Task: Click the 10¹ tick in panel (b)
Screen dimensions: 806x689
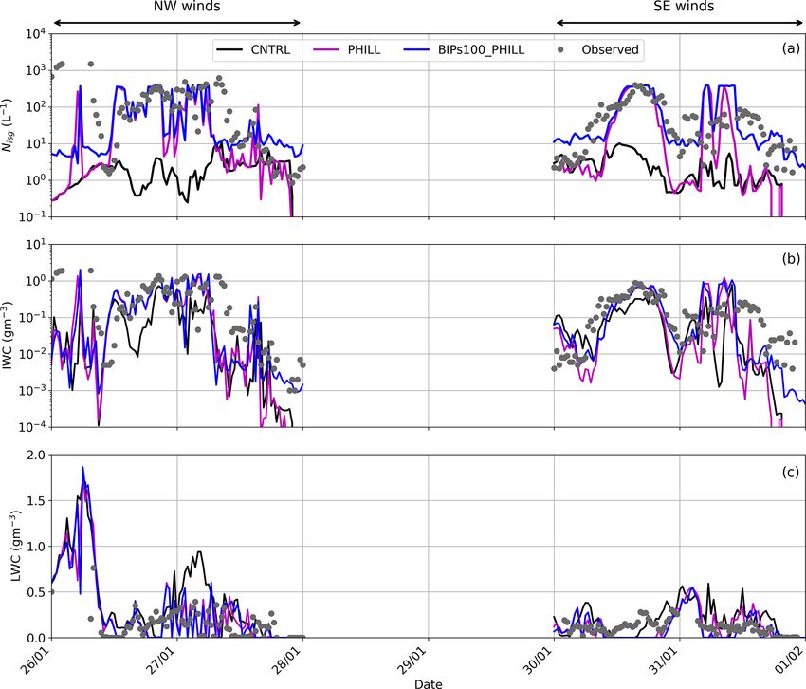Action: pos(35,245)
